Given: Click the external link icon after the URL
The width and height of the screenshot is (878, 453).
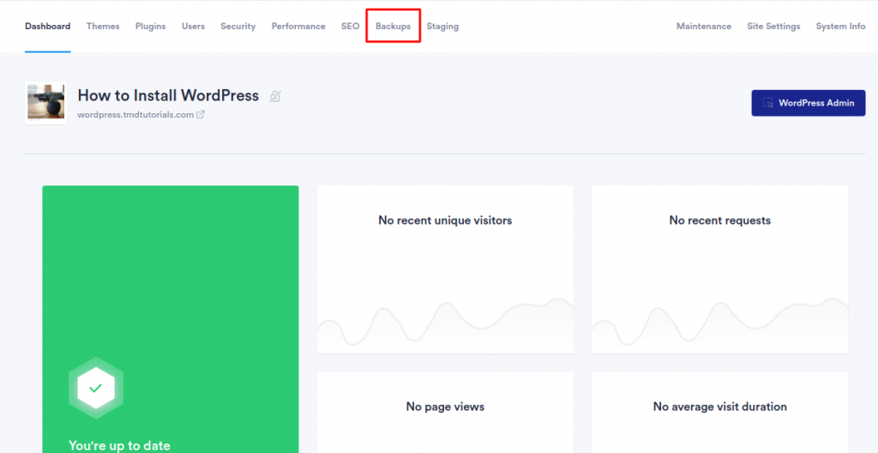Looking at the screenshot, I should click(201, 114).
